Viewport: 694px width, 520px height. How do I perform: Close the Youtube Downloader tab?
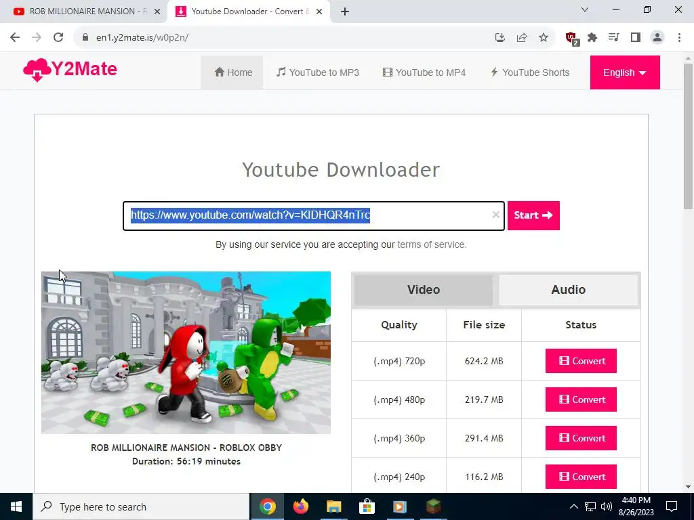click(x=319, y=12)
